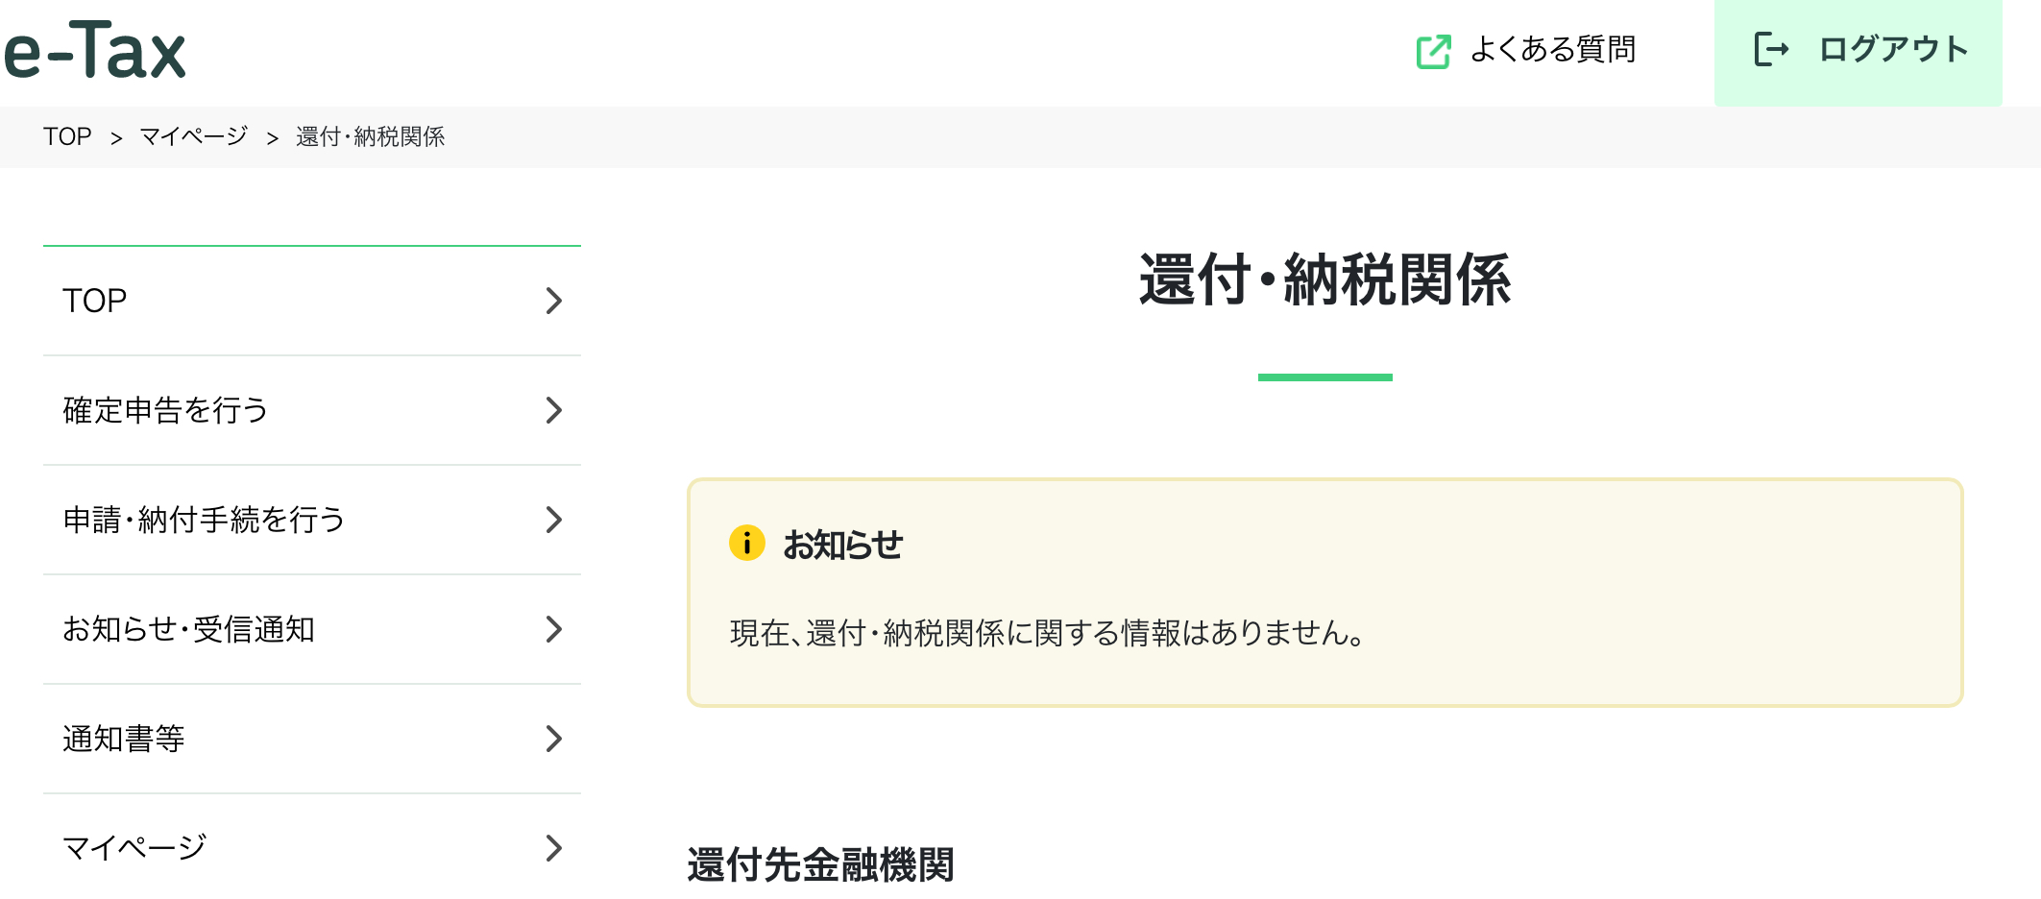The height and width of the screenshot is (899, 2041).
Task: Click the external link icon beside よくある質問
Action: (1433, 51)
